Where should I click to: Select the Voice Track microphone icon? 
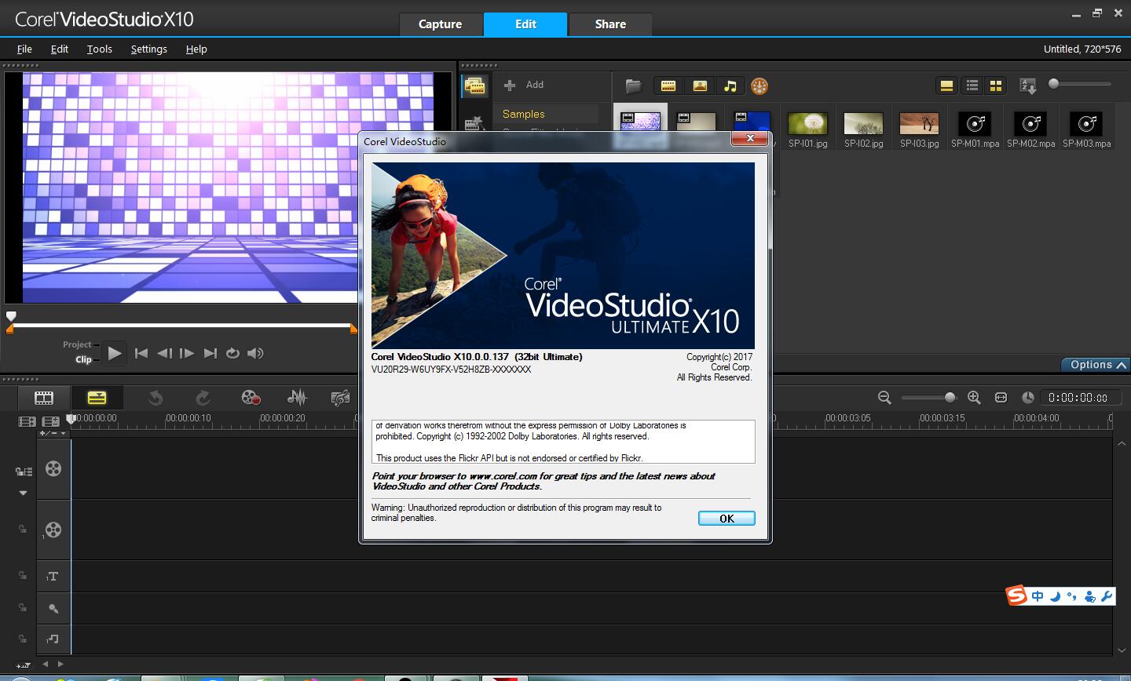[53, 608]
